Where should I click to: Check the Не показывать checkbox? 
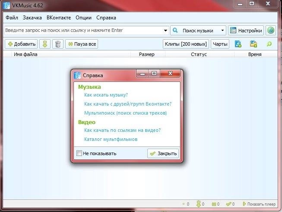tap(79, 153)
